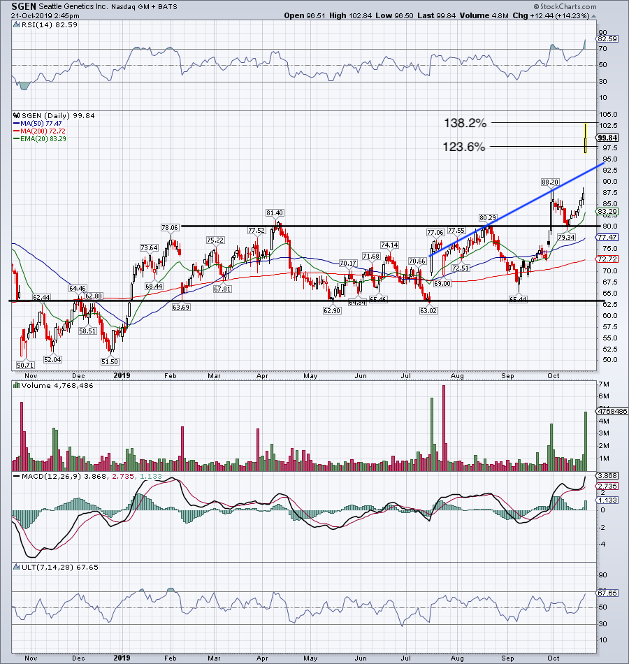Screen dimensions: 629x664
Task: Click the RSI(14) 82.59 panel label
Action: tap(49, 25)
